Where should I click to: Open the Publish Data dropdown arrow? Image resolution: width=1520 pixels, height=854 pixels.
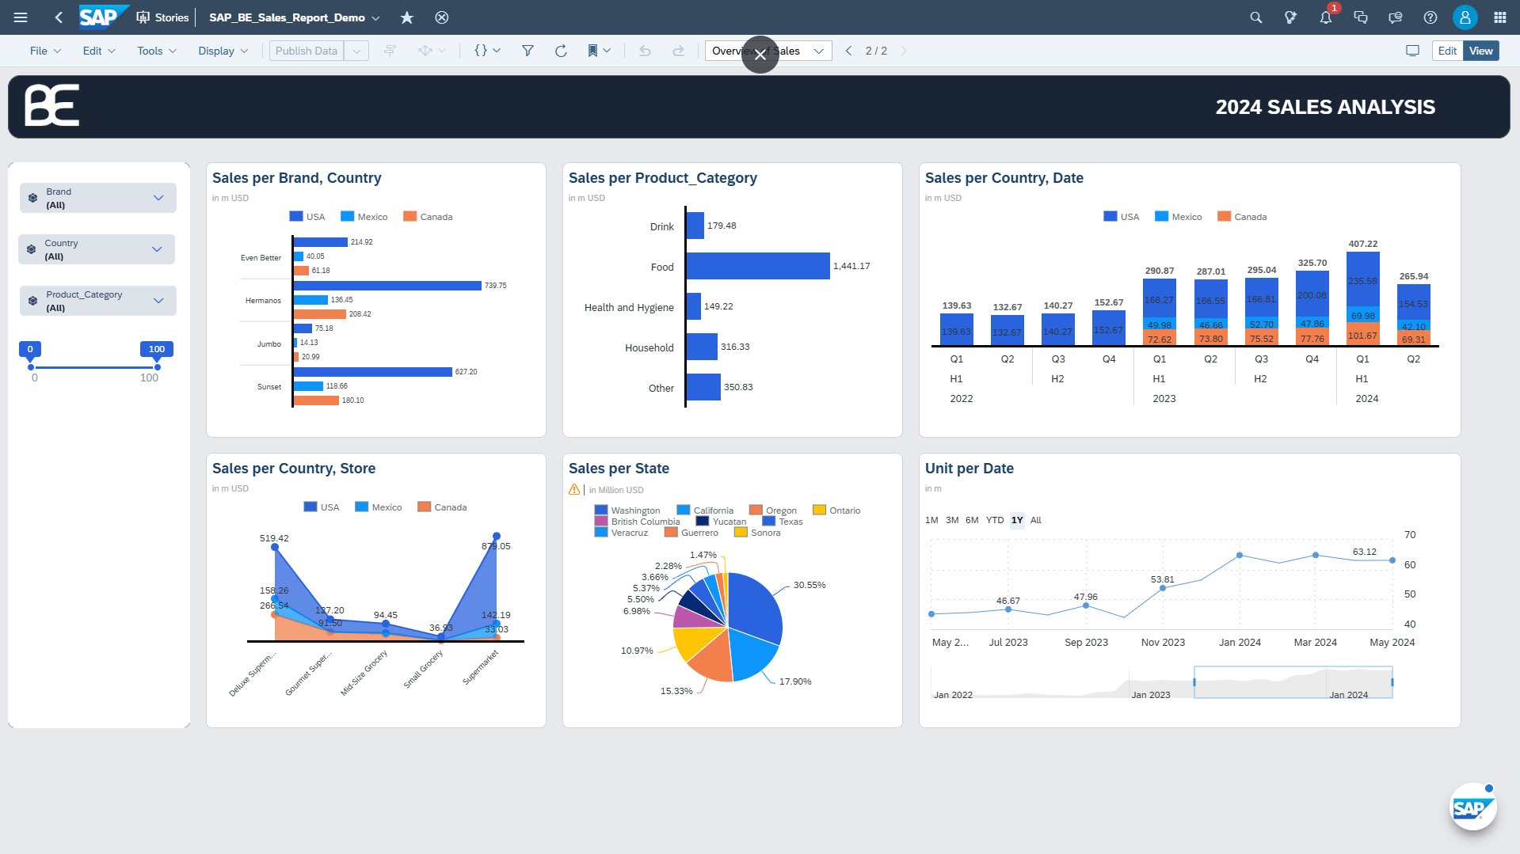[x=356, y=51]
